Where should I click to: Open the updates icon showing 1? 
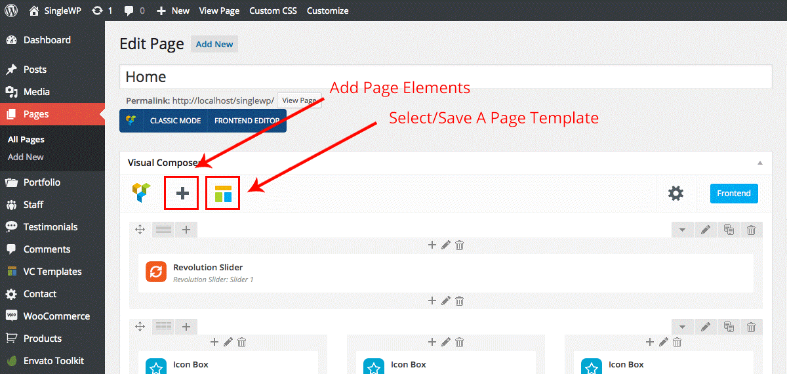pos(102,10)
